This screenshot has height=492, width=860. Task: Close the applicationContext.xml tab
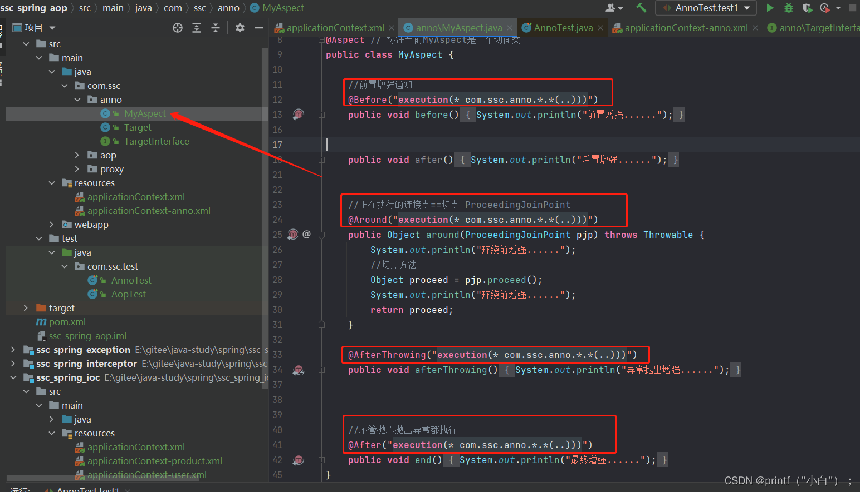point(392,28)
